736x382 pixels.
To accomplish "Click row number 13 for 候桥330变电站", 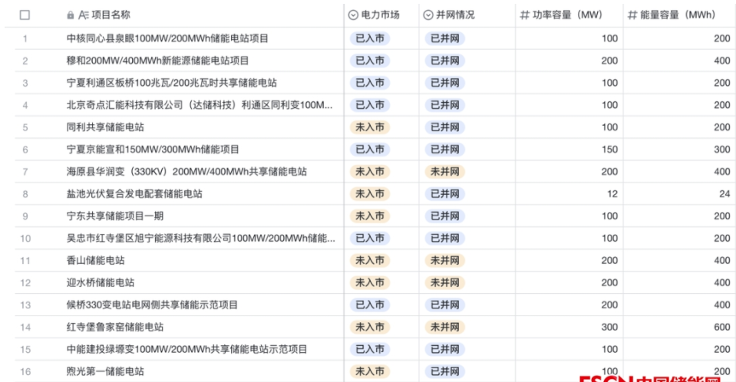I will coord(25,305).
